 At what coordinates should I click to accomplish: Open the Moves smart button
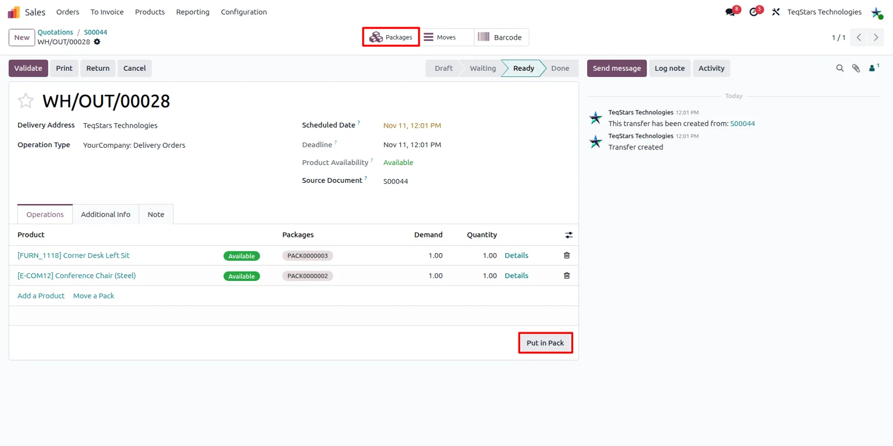pyautogui.click(x=446, y=37)
